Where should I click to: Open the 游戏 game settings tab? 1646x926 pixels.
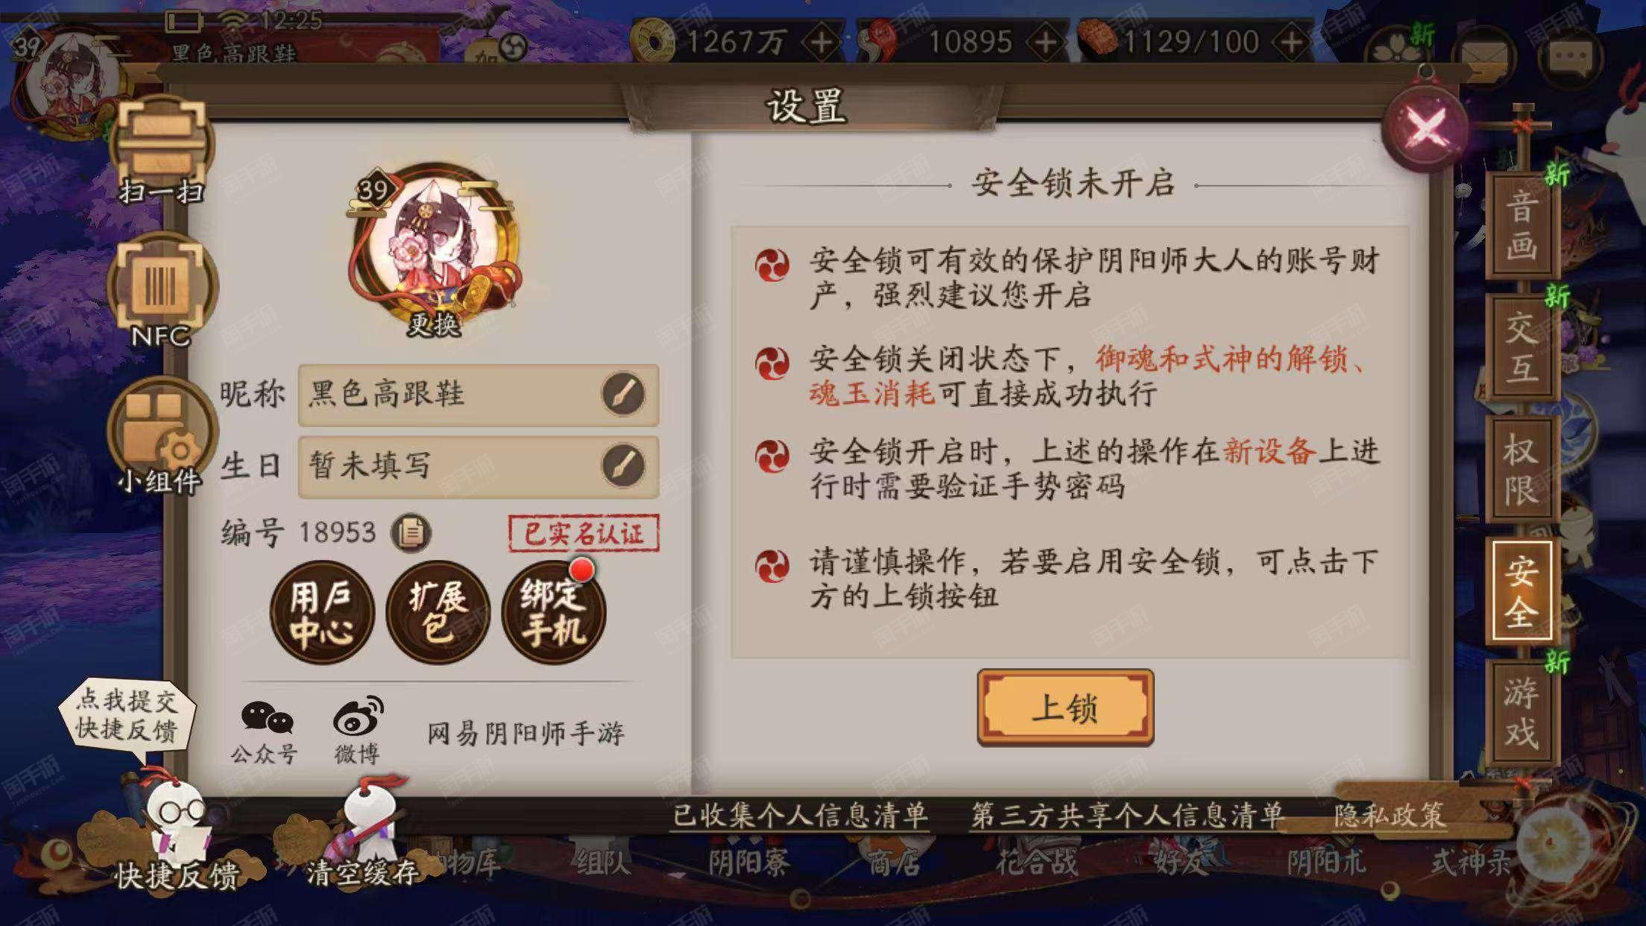coord(1522,713)
